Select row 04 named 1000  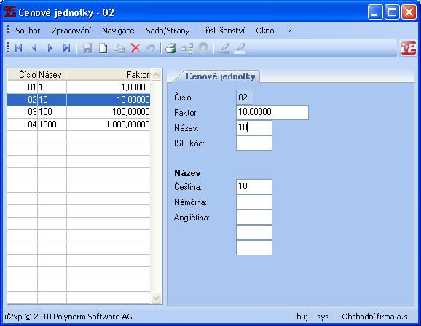coord(79,124)
